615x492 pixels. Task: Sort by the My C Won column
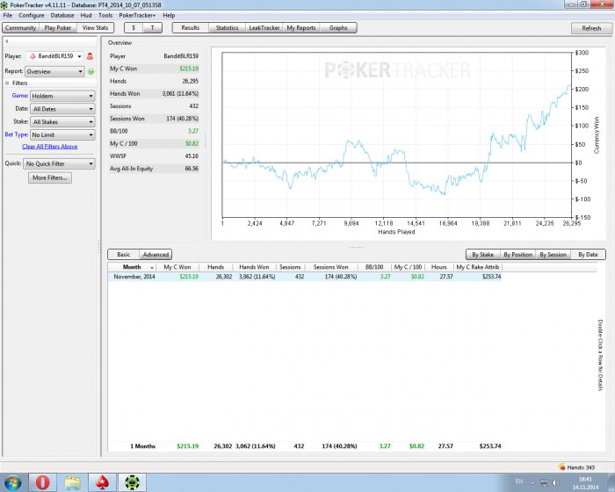[x=177, y=267]
